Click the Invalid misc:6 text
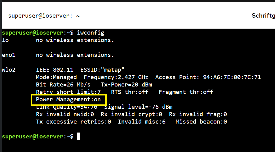 142,122
